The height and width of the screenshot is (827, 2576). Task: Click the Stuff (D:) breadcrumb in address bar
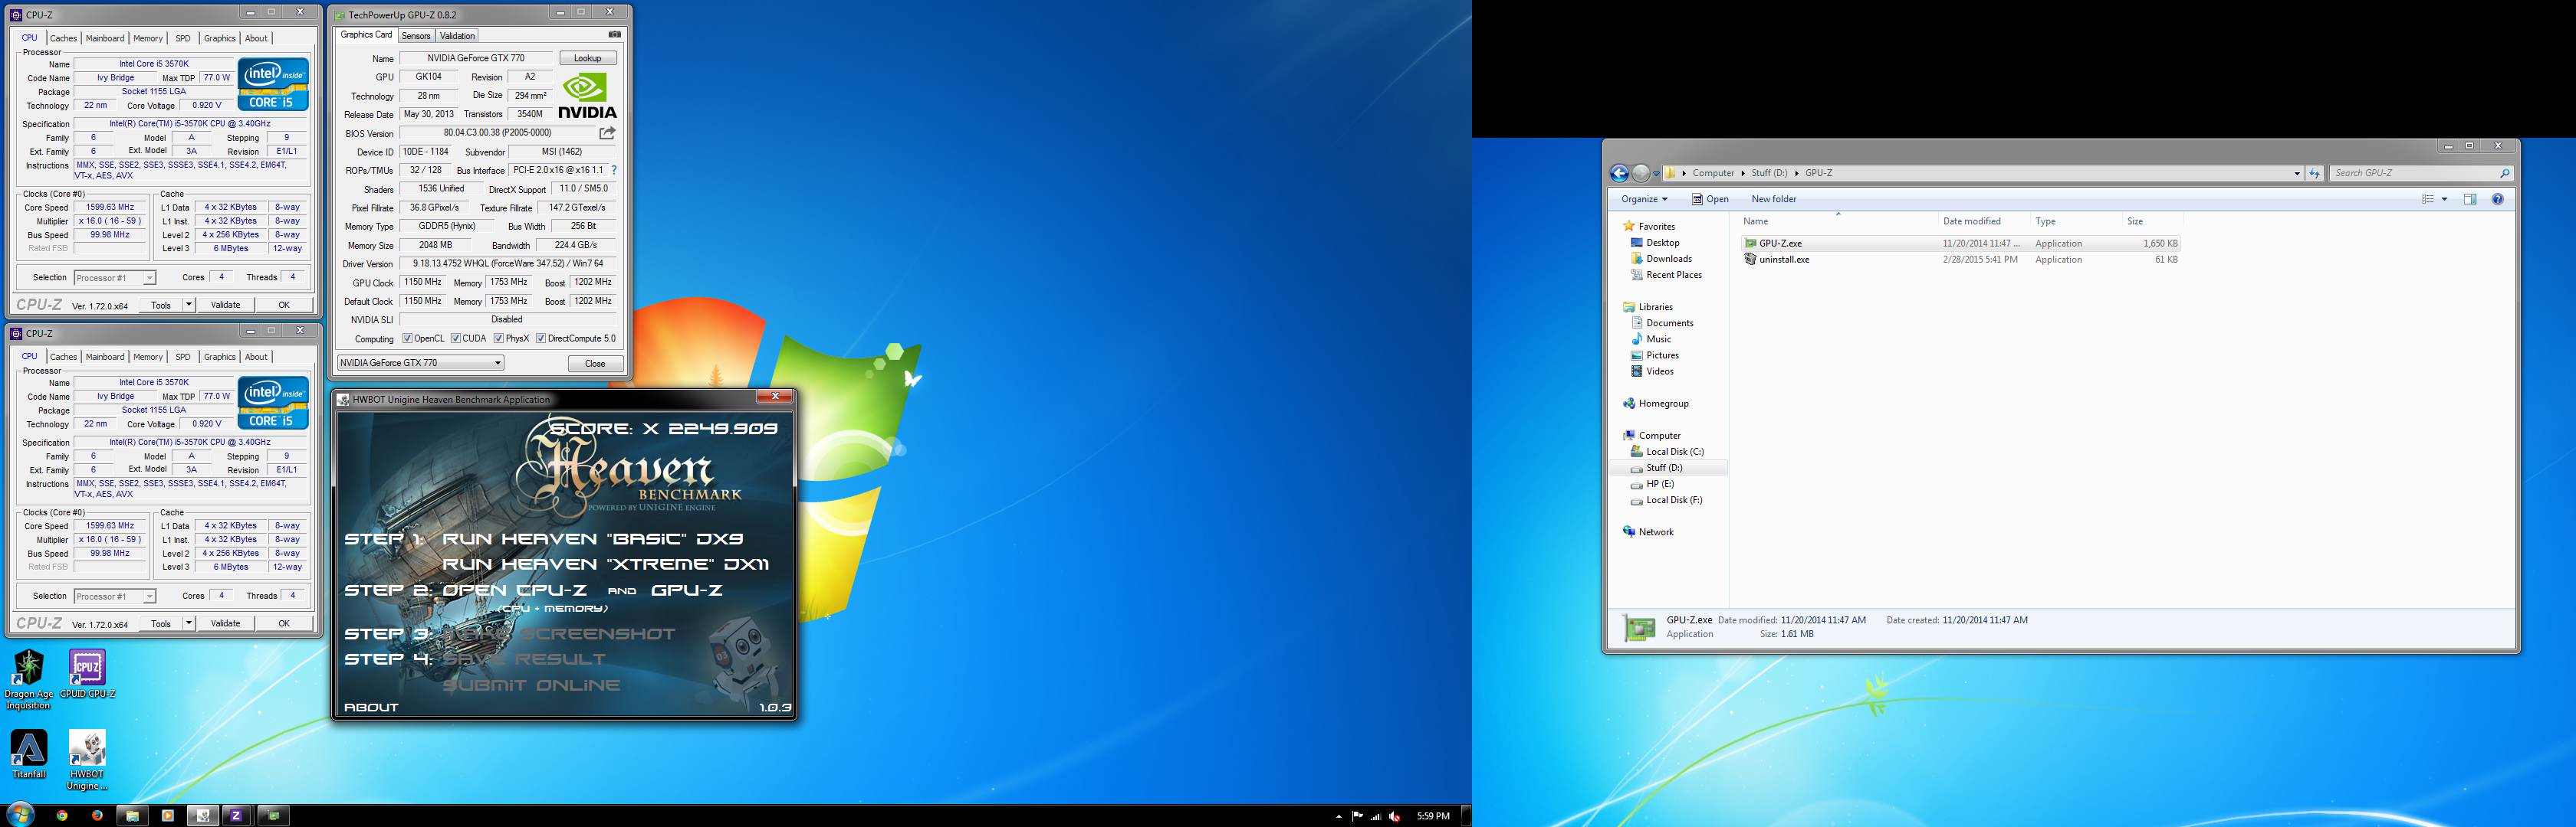pyautogui.click(x=1769, y=174)
